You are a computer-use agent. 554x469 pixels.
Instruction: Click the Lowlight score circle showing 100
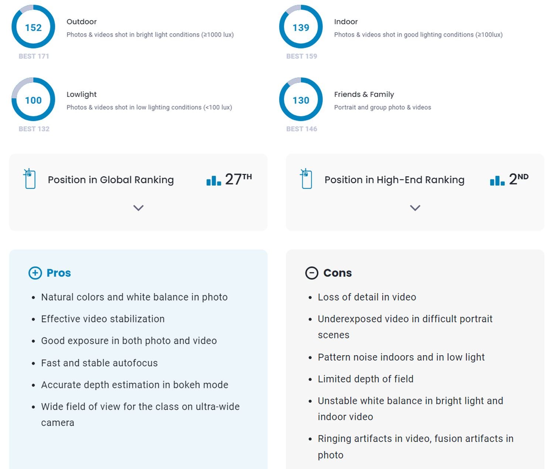coord(33,99)
